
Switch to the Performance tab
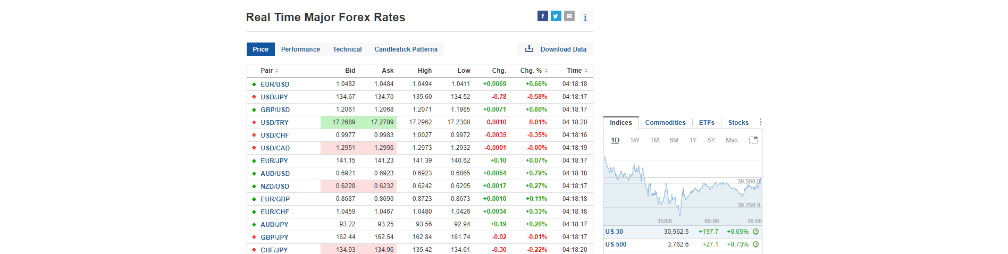tap(300, 49)
